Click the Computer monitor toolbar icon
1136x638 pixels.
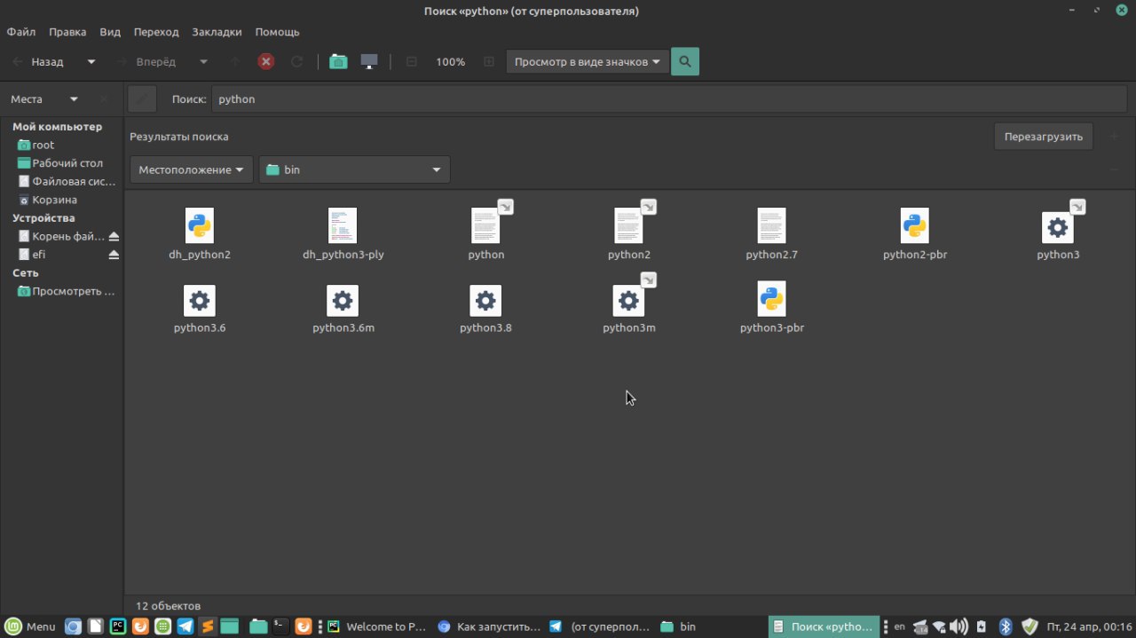point(369,62)
